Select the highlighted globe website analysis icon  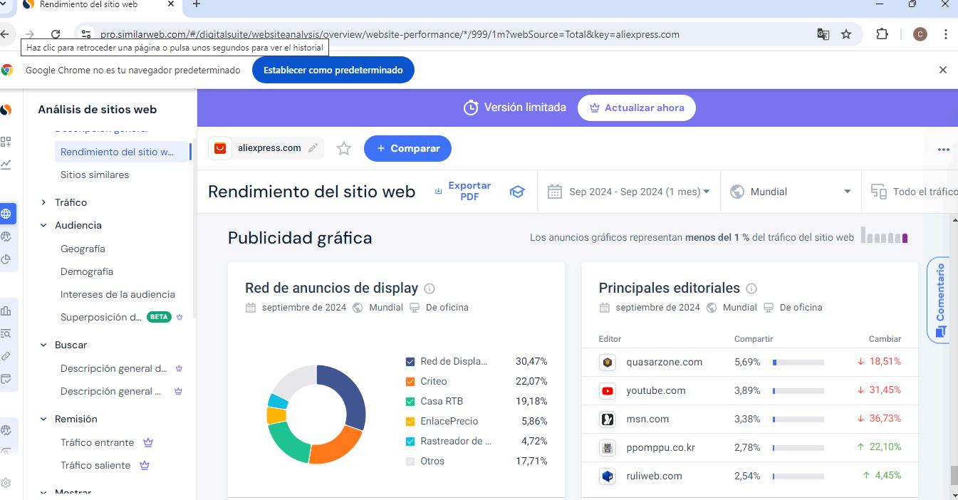(x=6, y=213)
